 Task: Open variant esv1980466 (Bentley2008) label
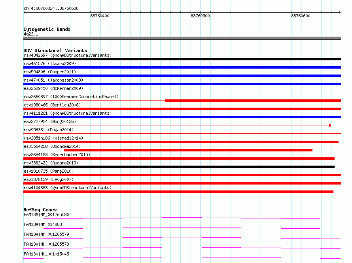52,105
